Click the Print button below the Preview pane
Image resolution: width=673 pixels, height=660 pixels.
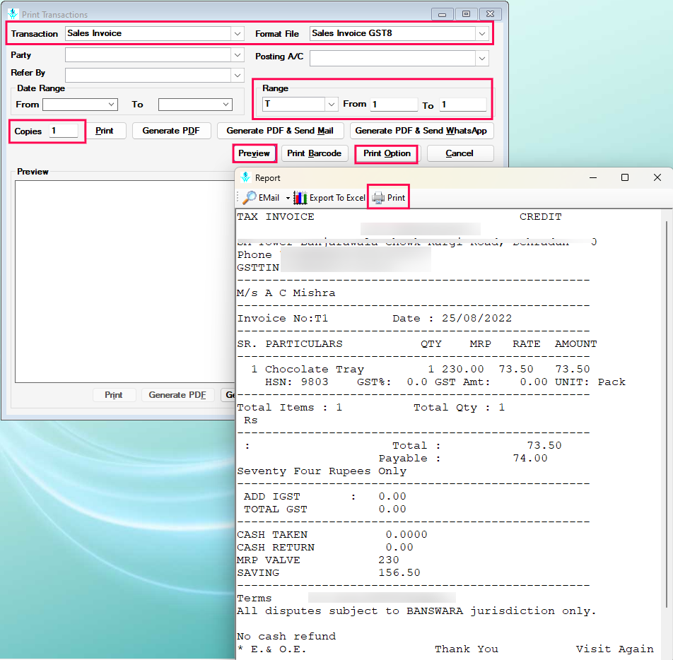[114, 395]
